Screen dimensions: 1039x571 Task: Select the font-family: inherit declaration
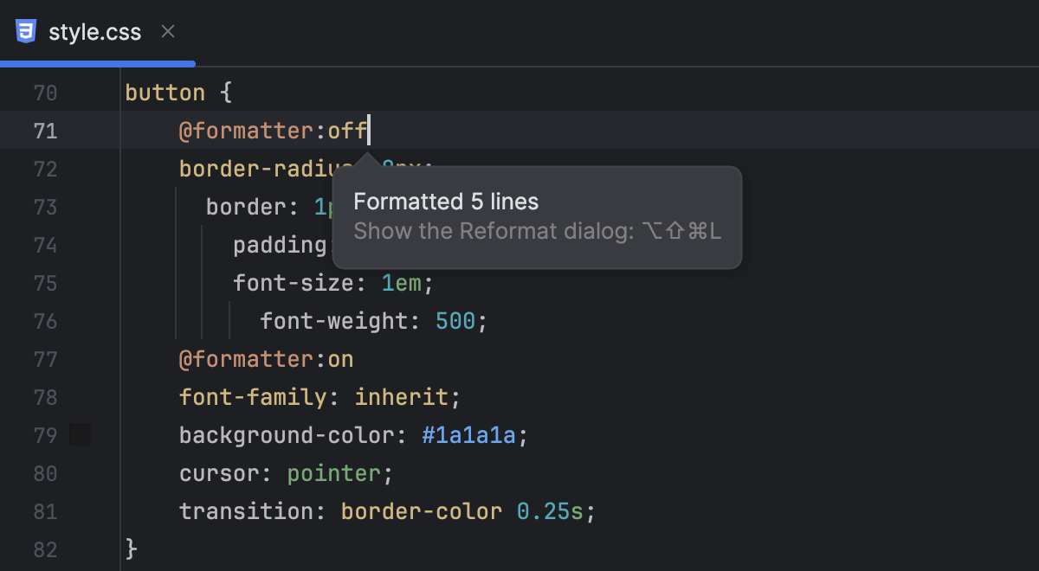coord(318,396)
